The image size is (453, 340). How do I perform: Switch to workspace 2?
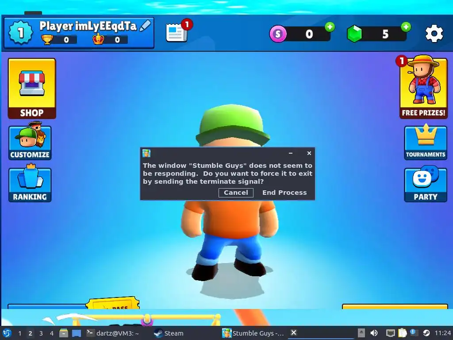click(31, 333)
